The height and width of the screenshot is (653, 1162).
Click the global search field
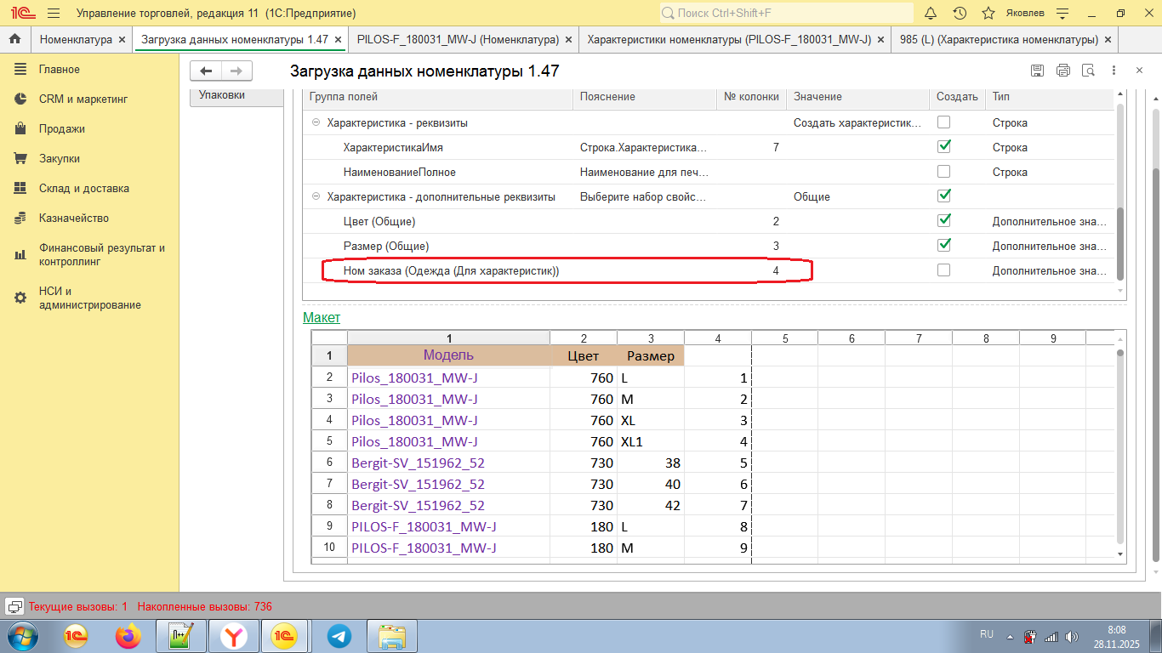click(x=786, y=14)
